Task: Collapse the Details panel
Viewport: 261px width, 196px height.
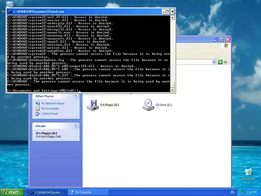Action: [76, 126]
